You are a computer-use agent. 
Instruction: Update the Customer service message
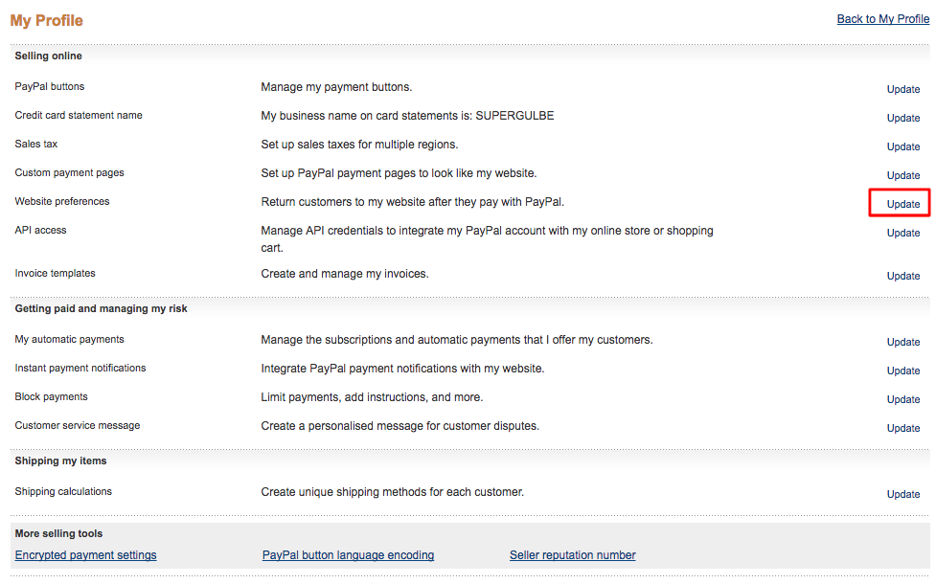tap(903, 428)
